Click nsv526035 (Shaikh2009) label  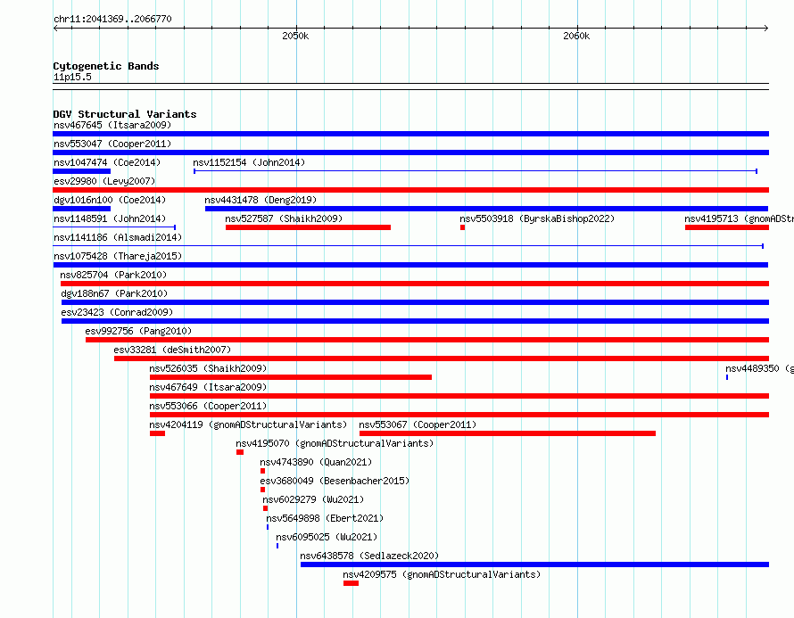coord(208,368)
